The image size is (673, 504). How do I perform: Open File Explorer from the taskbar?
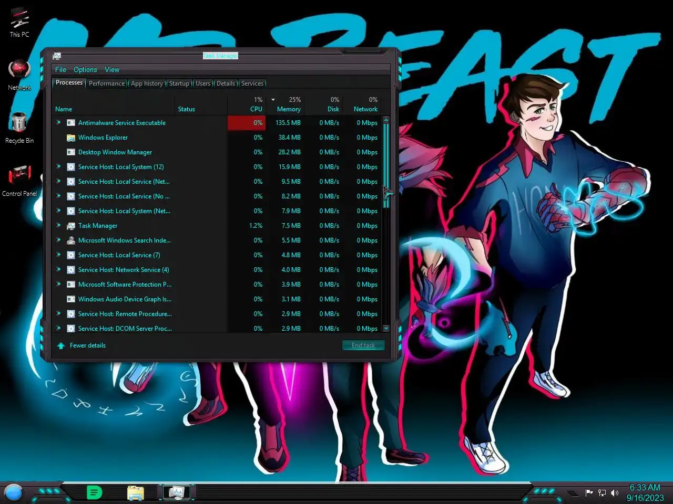[x=136, y=492]
